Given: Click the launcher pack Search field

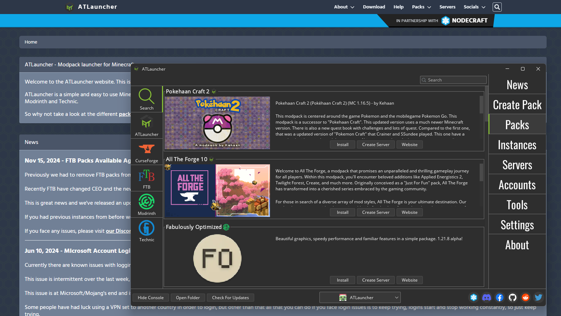Looking at the screenshot, I should 453,80.
